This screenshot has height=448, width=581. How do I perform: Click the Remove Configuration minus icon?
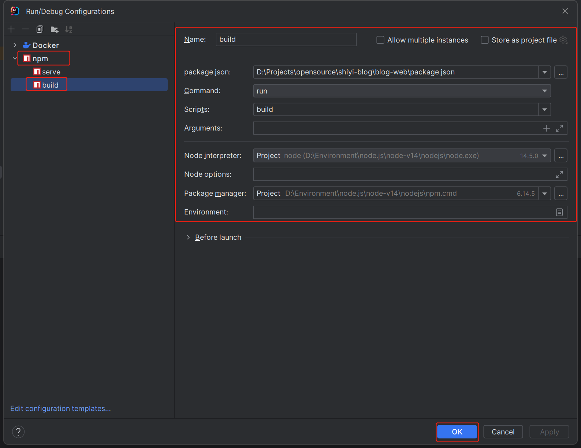click(25, 29)
